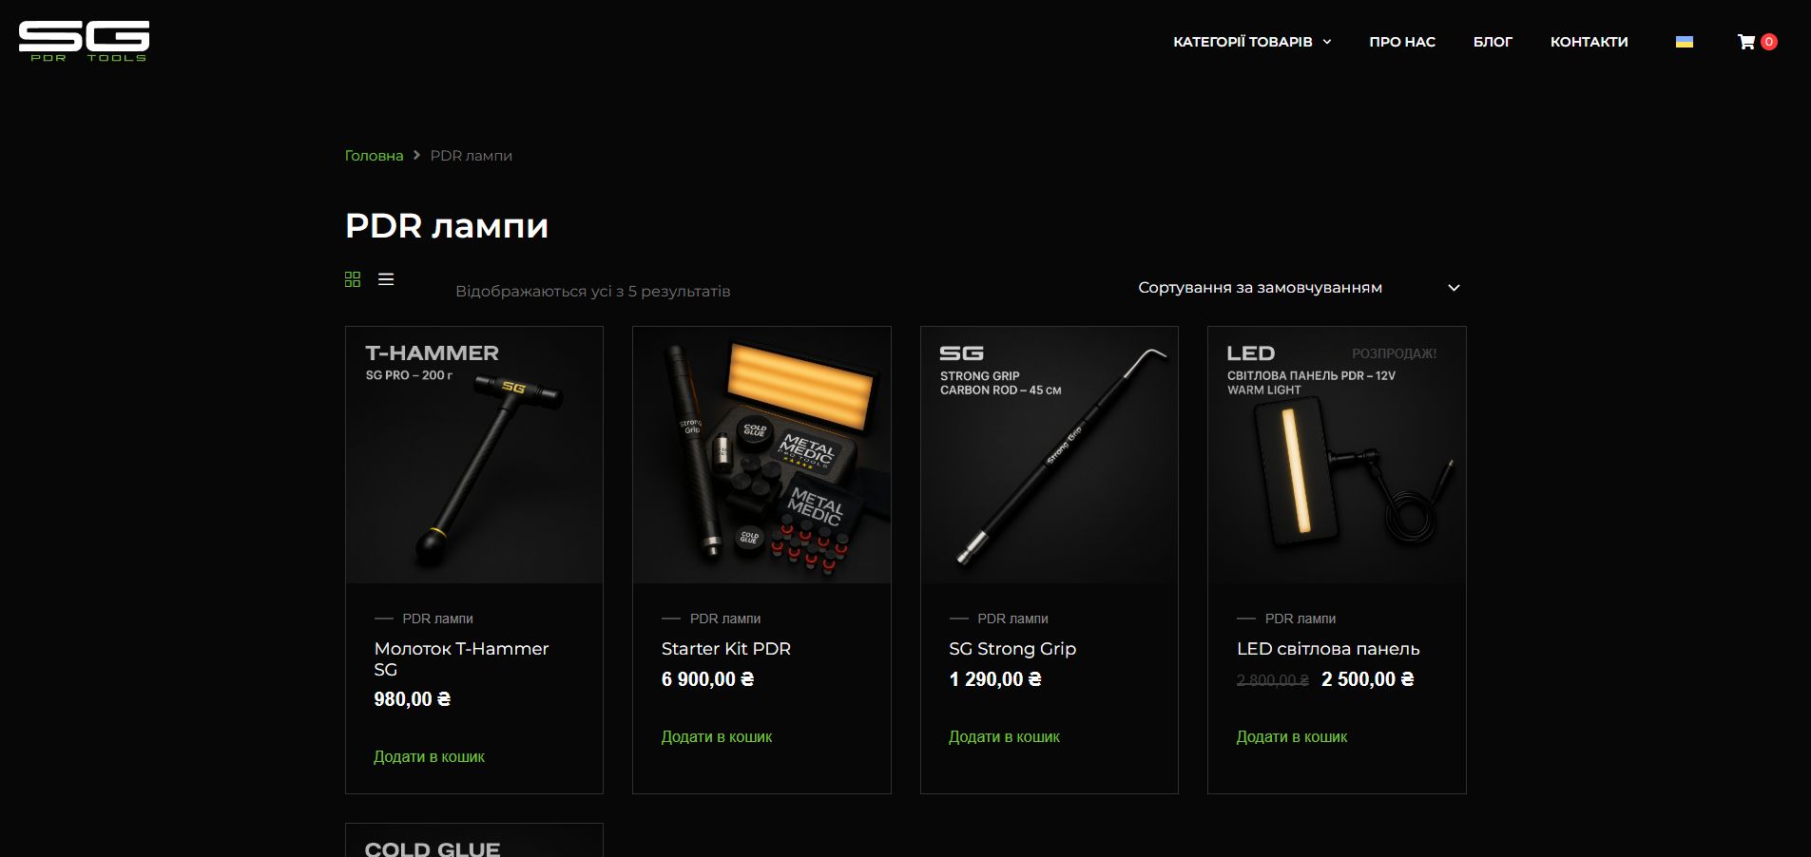Open the shopping cart icon

(1746, 42)
